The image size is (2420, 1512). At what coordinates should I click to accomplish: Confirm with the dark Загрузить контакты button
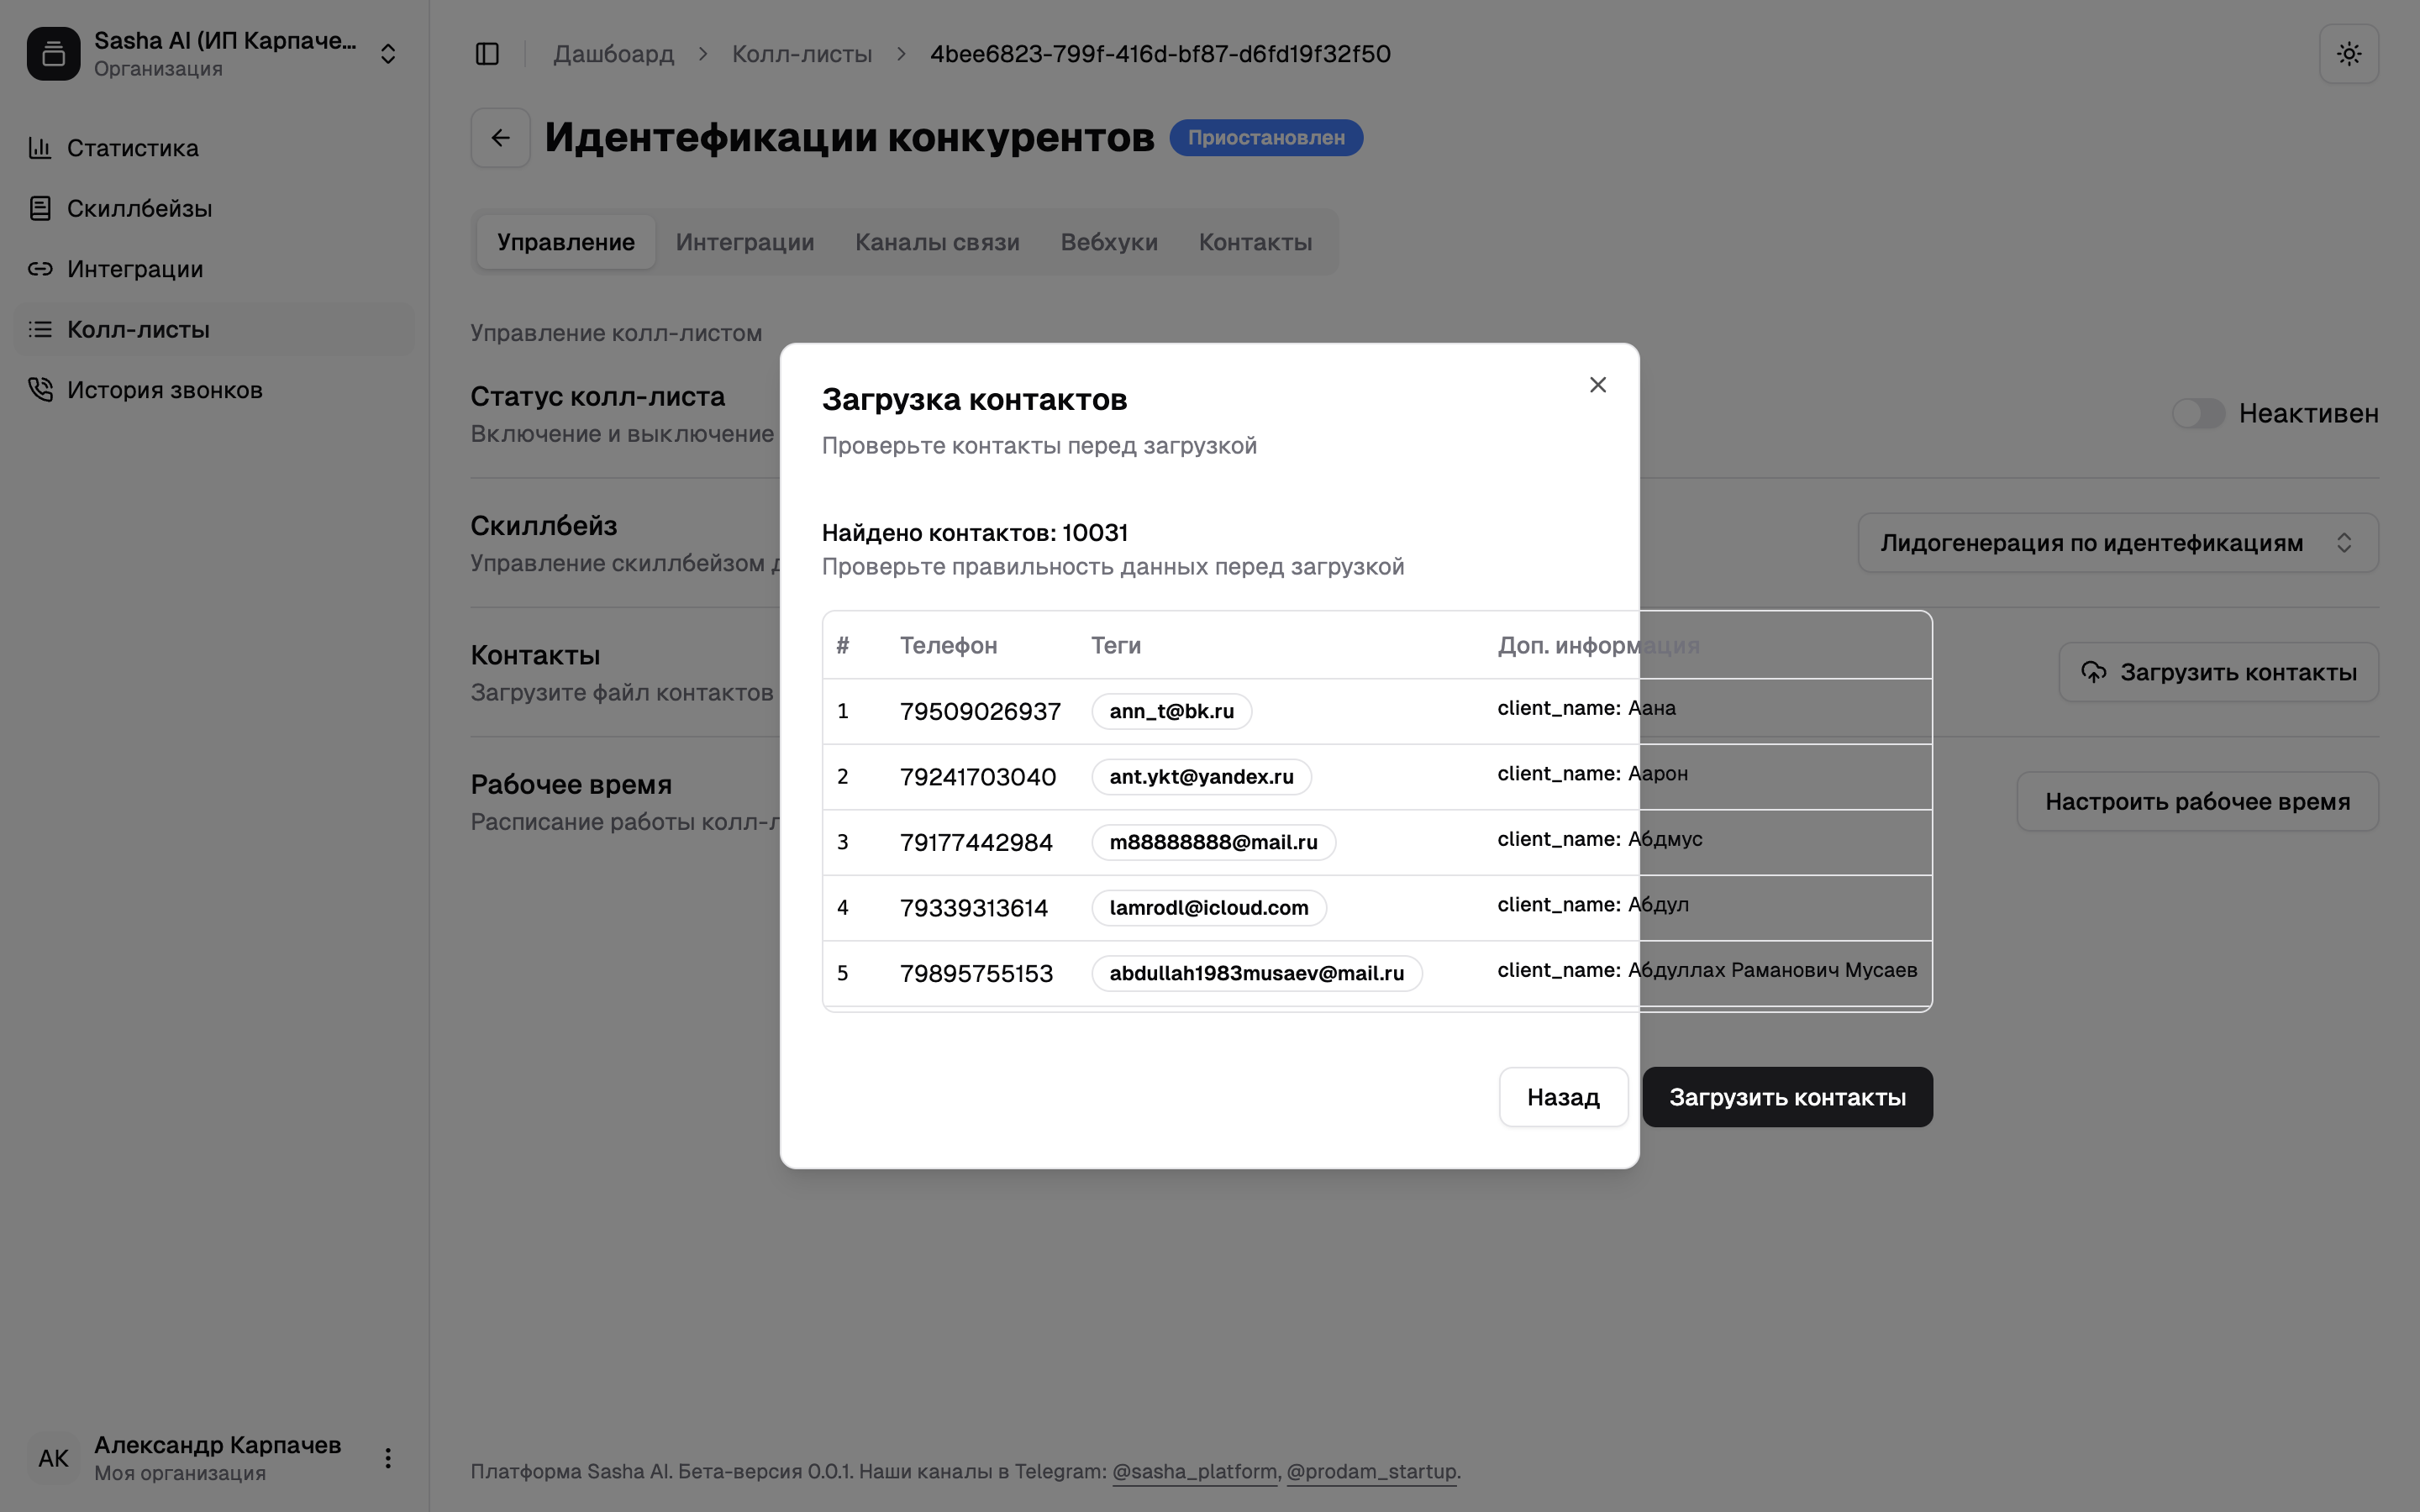pyautogui.click(x=1787, y=1097)
